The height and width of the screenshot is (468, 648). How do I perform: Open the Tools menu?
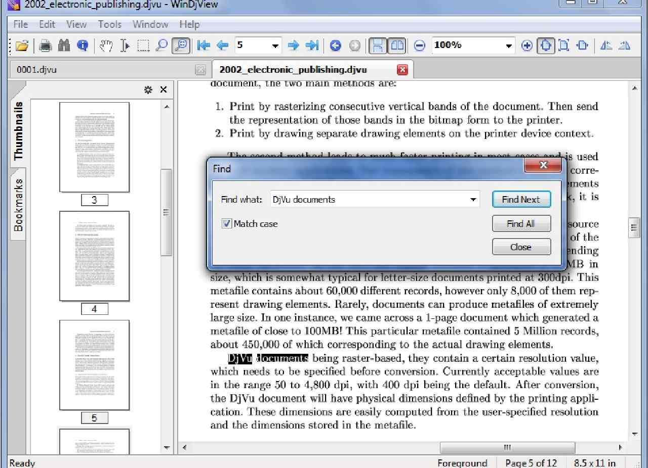[x=110, y=24]
